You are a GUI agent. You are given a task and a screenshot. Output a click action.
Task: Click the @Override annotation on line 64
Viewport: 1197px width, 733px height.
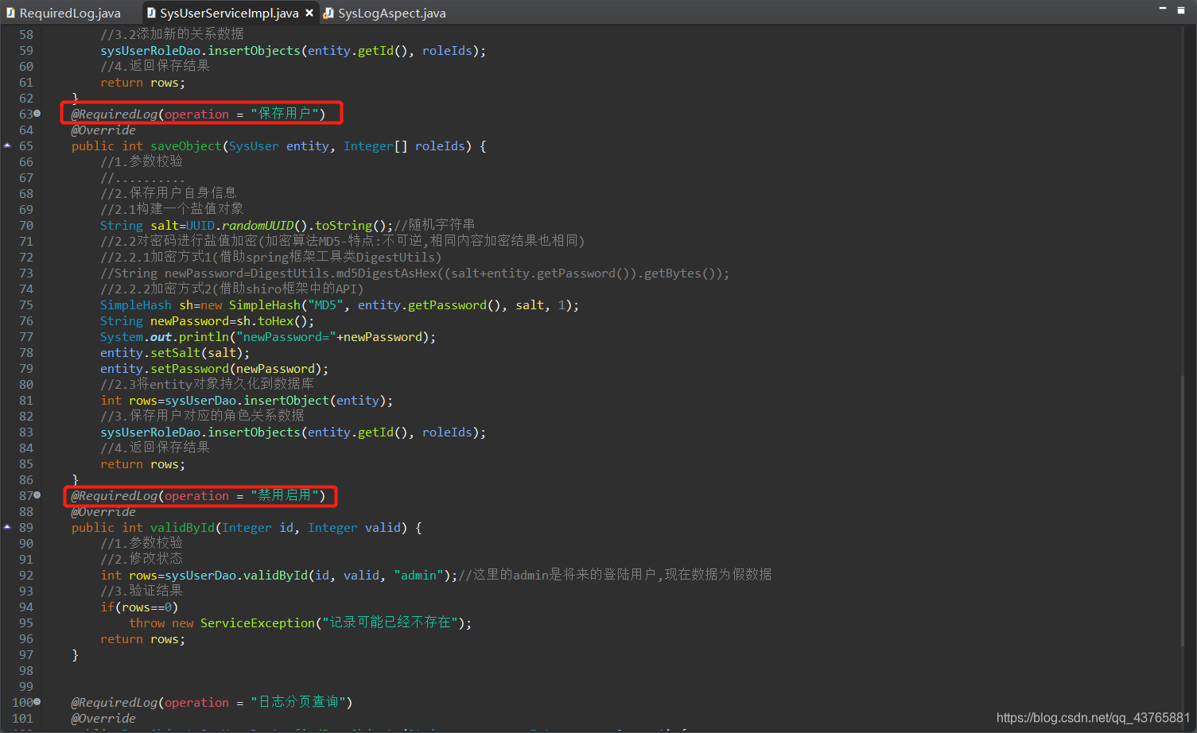pos(103,130)
